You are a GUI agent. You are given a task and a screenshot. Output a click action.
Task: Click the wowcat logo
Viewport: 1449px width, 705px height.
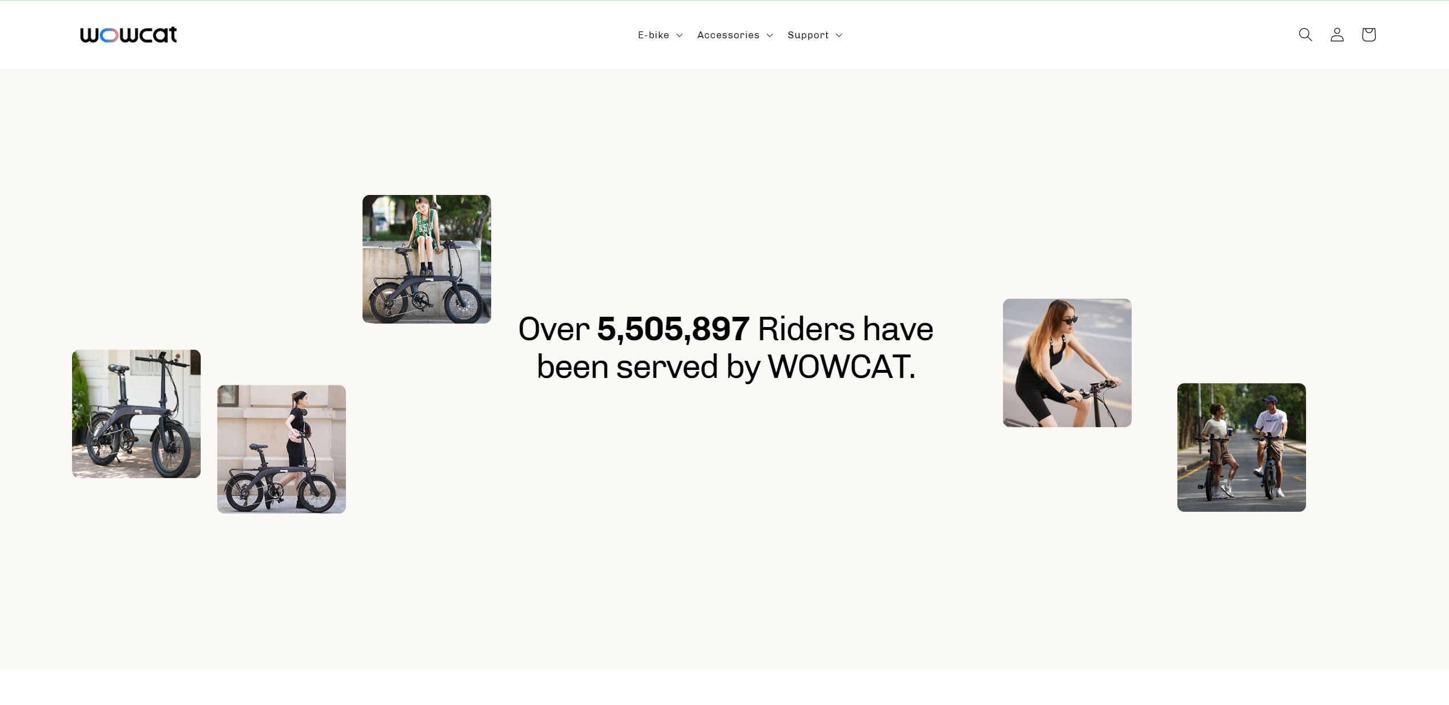click(129, 35)
